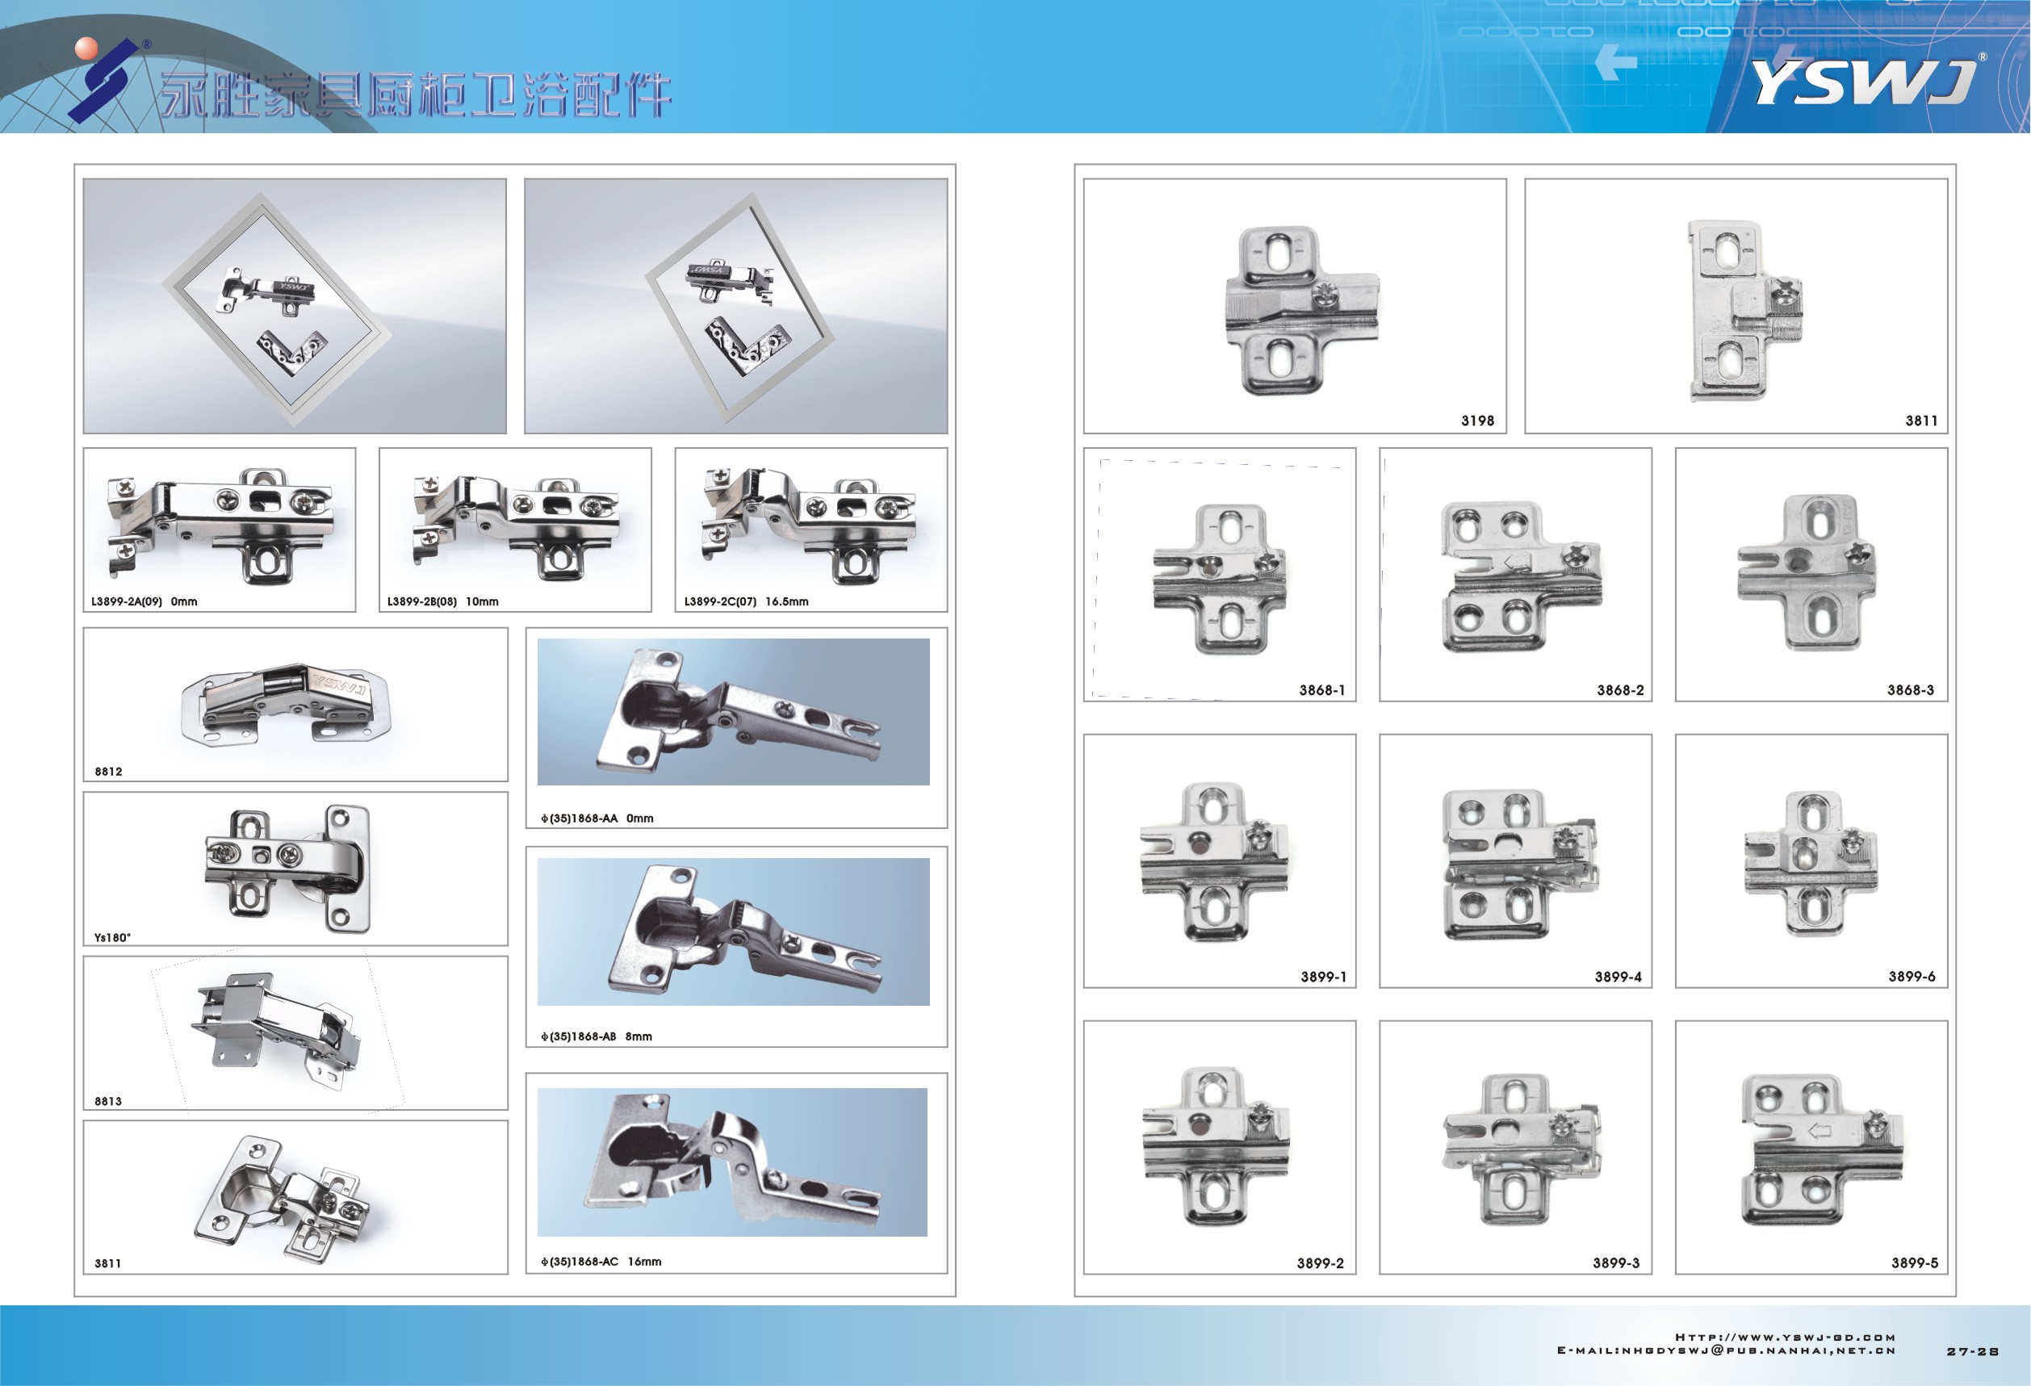The image size is (2031, 1386).
Task: Click the YSWJ logo in the header
Action: tap(1862, 82)
